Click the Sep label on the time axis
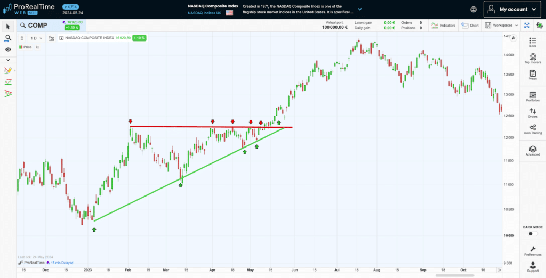Viewport: 546px width, 278px height. tap(423, 270)
